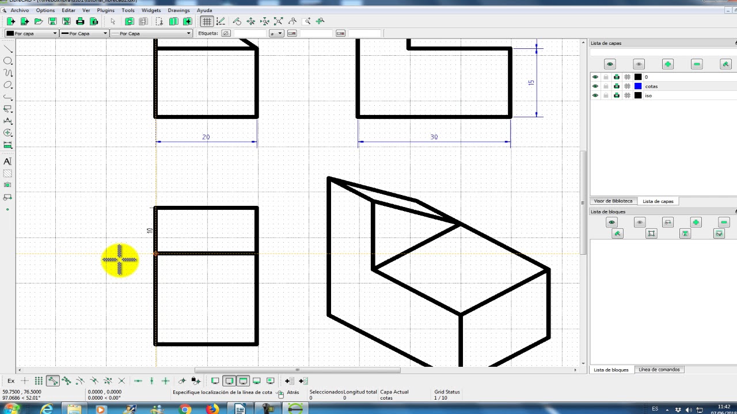Select the Curve tool in left toolbar
Screen dimensions: 737x414
8,73
